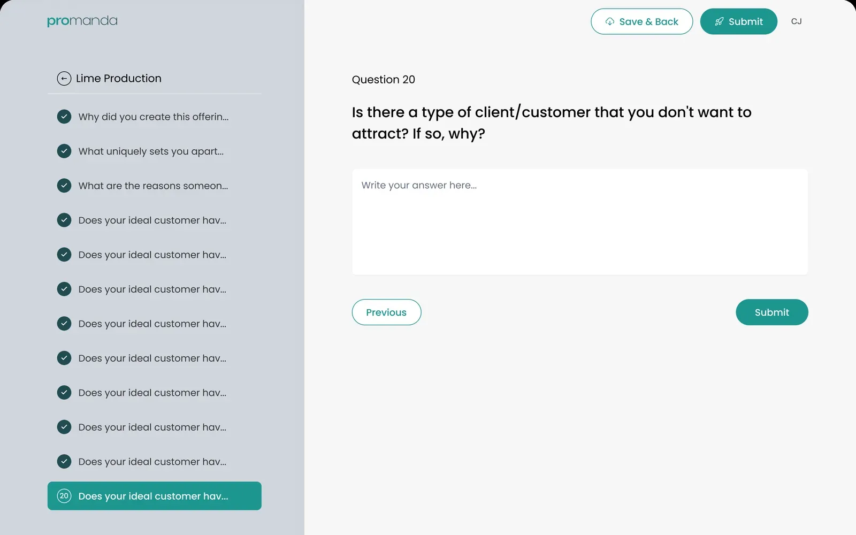The height and width of the screenshot is (535, 856).
Task: Click the Submit button below the answer box
Action: pyautogui.click(x=771, y=312)
